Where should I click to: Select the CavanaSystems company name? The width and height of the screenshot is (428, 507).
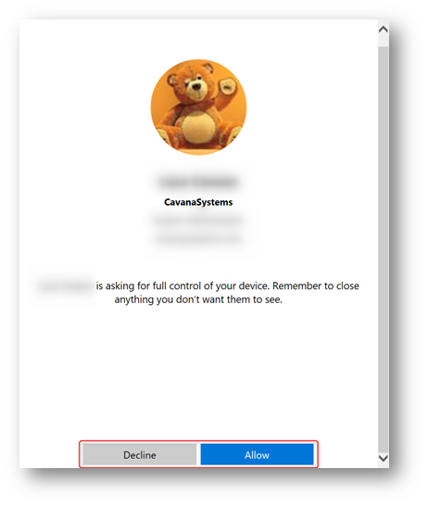pos(198,202)
